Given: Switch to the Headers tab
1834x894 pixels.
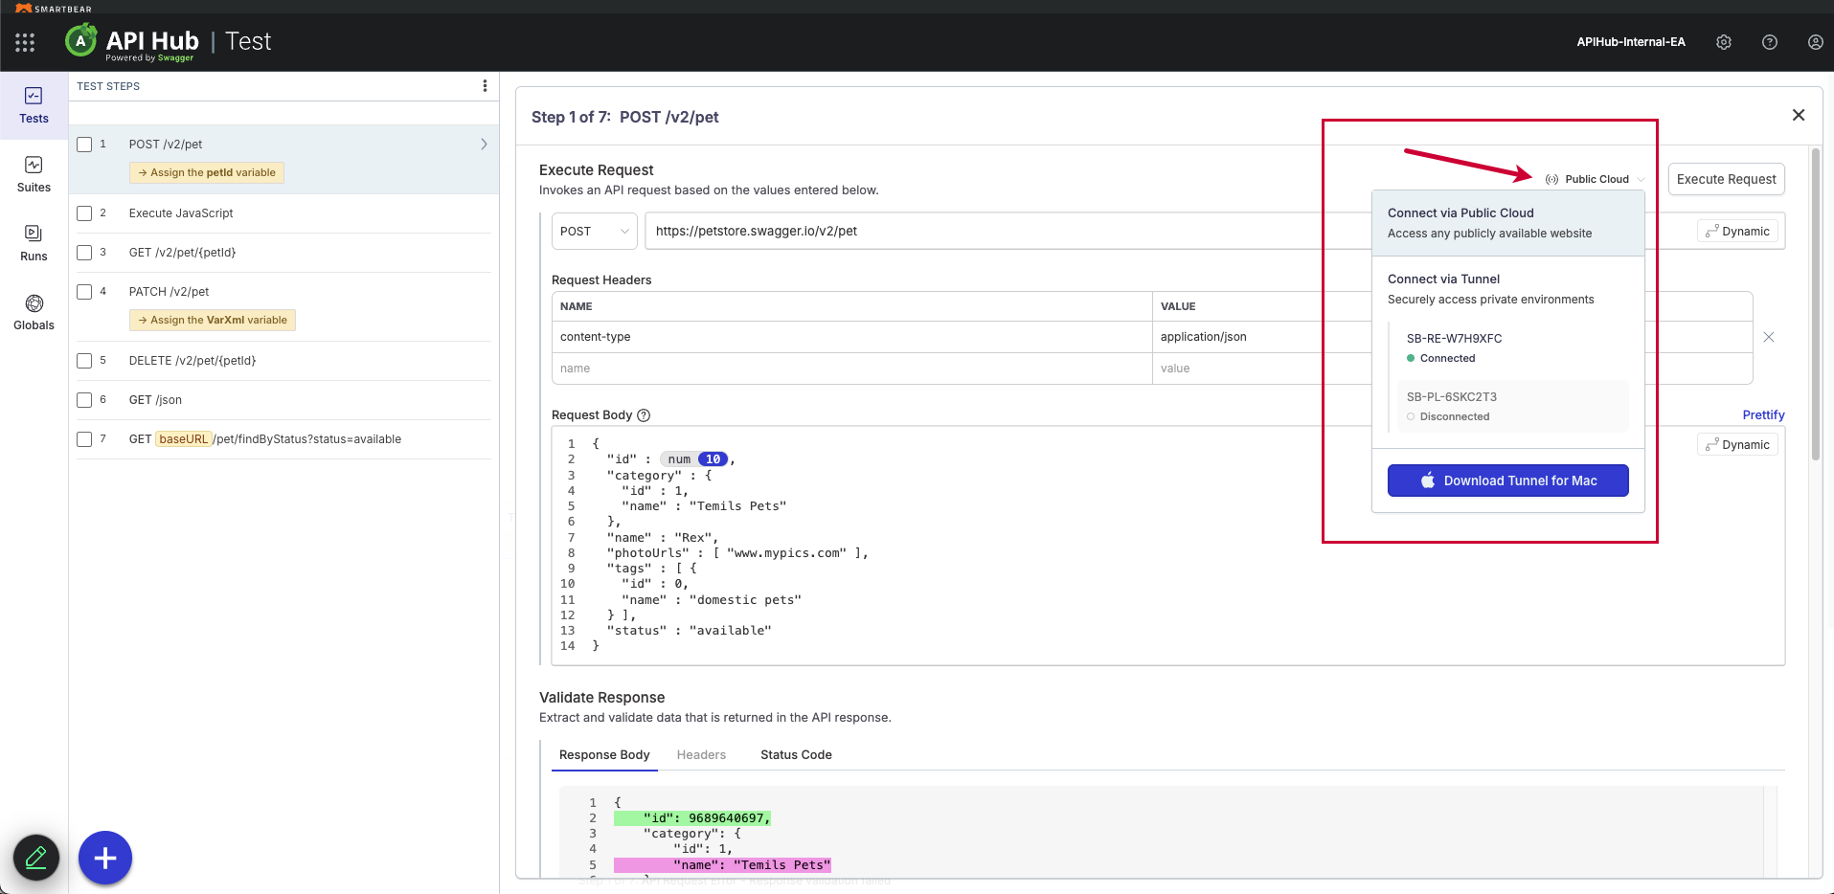Looking at the screenshot, I should 701,755.
